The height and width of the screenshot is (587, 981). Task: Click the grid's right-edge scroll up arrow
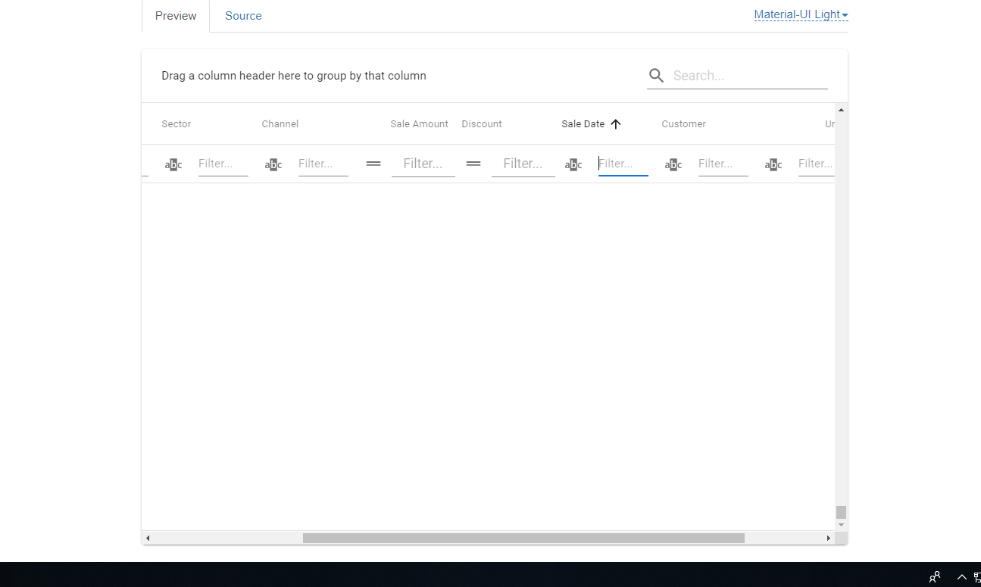coord(841,108)
